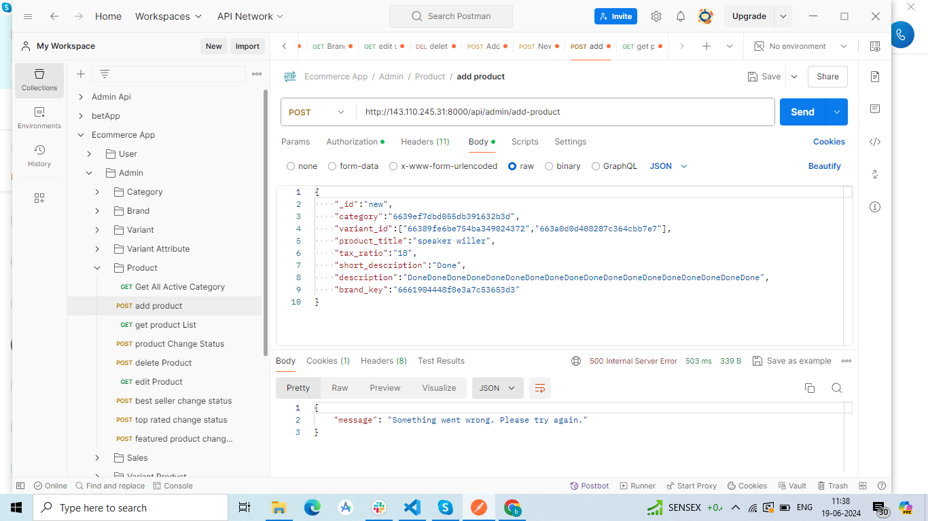928x521 pixels.
Task: Open the notifications bell icon
Action: click(x=680, y=16)
